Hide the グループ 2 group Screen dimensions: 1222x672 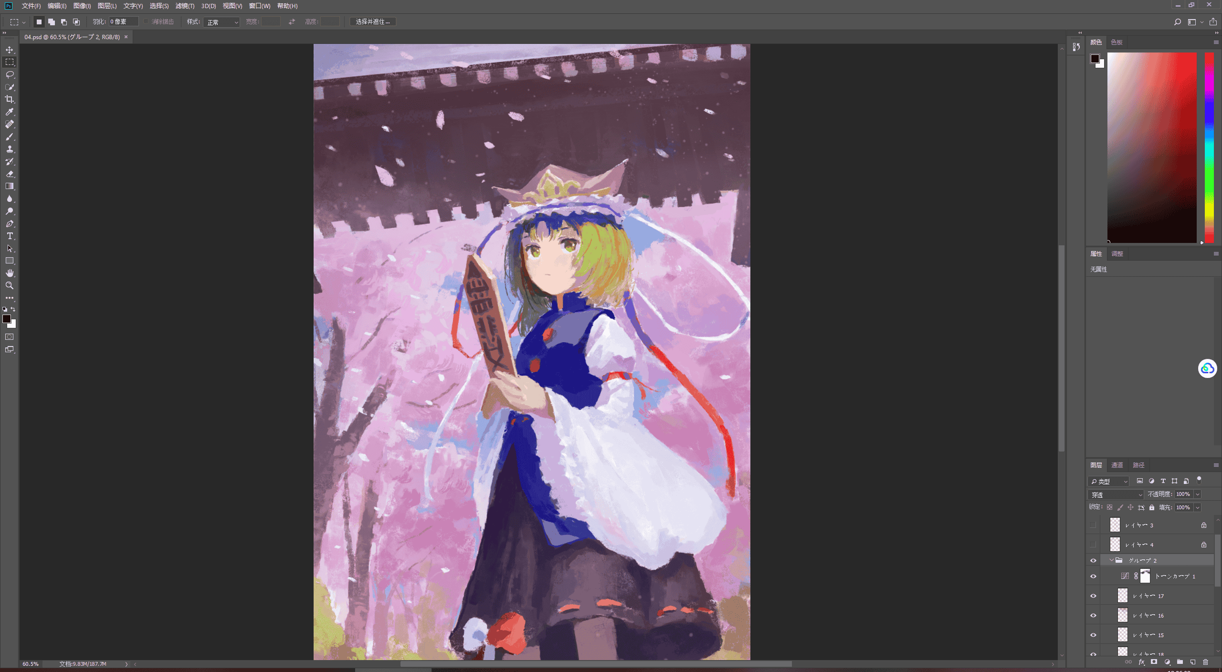pos(1093,560)
